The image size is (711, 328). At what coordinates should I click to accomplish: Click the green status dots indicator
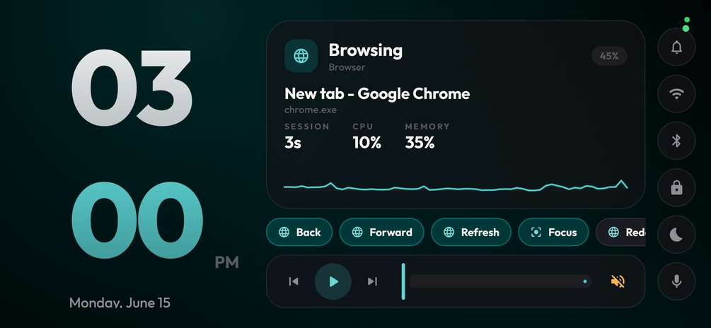686,25
